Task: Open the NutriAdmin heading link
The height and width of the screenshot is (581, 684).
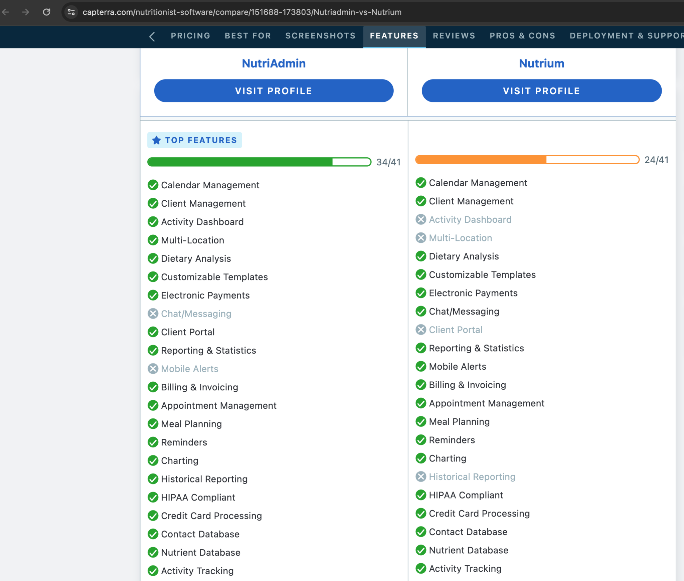Action: 274,63
